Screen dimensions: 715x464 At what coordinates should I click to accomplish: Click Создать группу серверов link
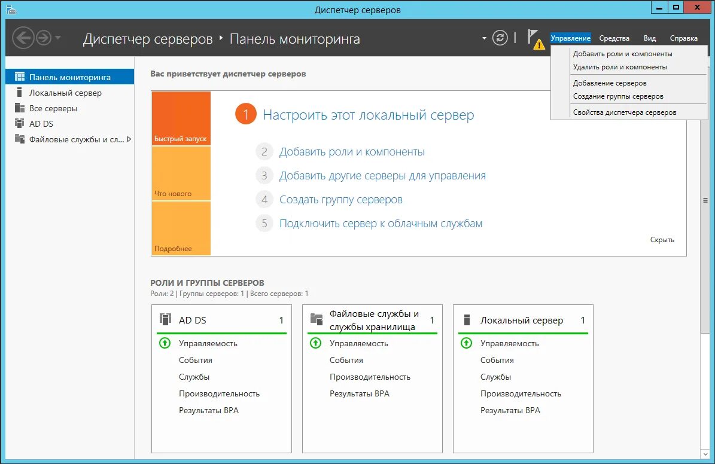340,200
